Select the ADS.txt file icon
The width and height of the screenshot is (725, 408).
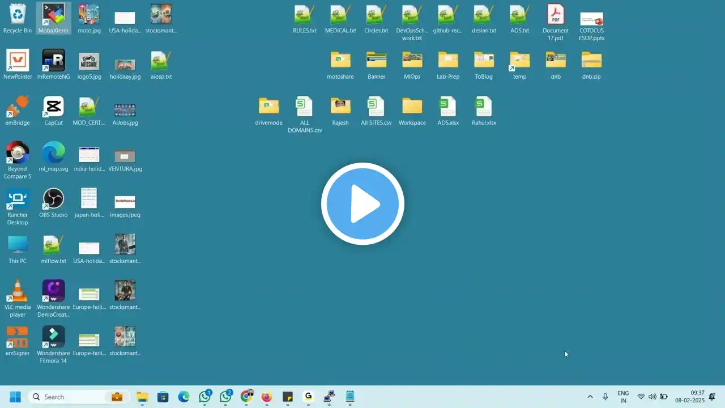coord(519,19)
